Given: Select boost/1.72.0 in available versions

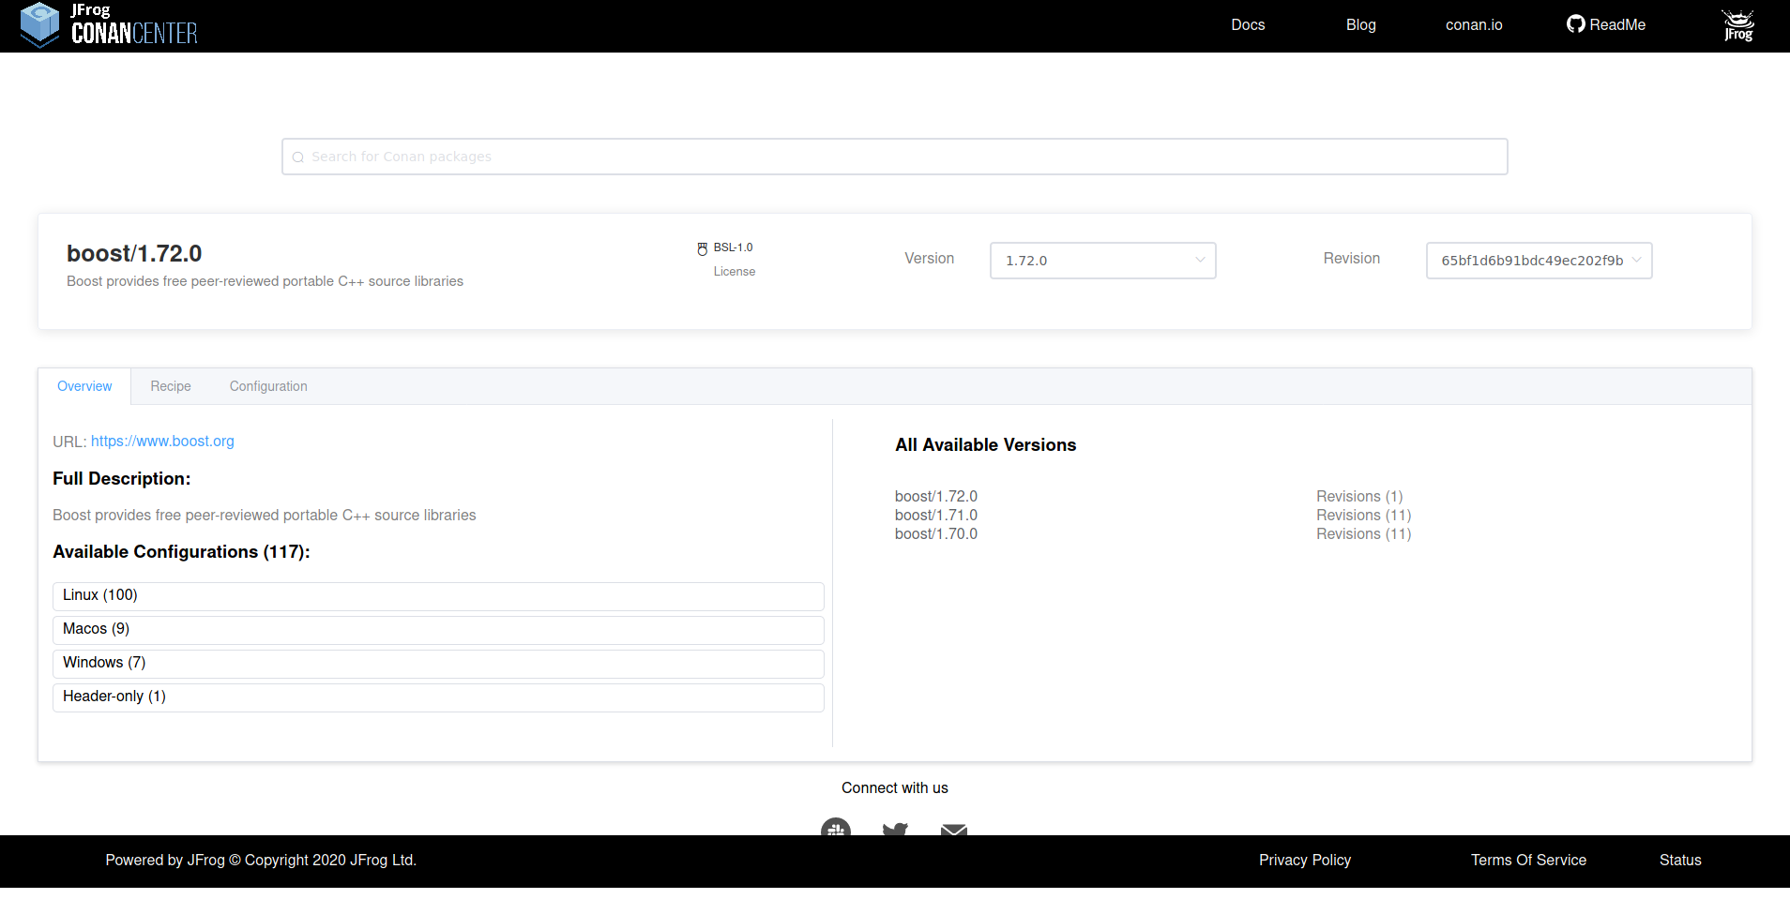Looking at the screenshot, I should (936, 496).
